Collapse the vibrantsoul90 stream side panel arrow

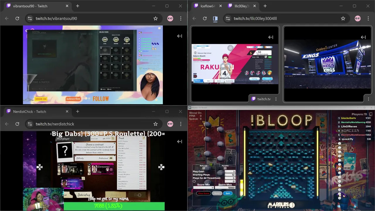click(x=180, y=36)
